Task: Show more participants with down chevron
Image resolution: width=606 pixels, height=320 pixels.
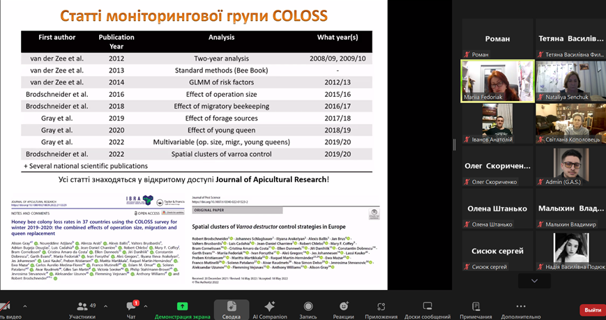Action: click(534, 281)
